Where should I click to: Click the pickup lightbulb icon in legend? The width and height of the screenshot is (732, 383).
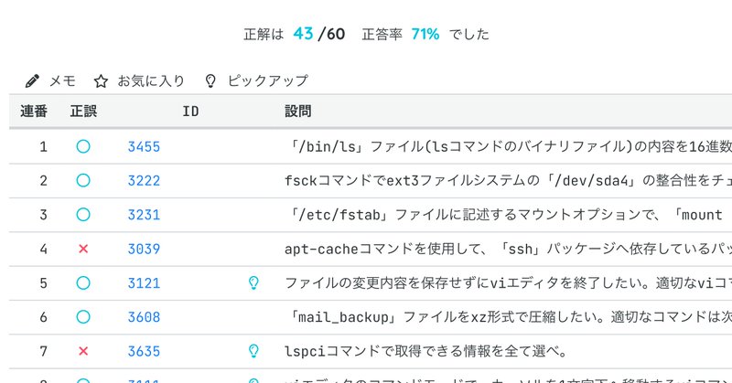pyautogui.click(x=210, y=81)
